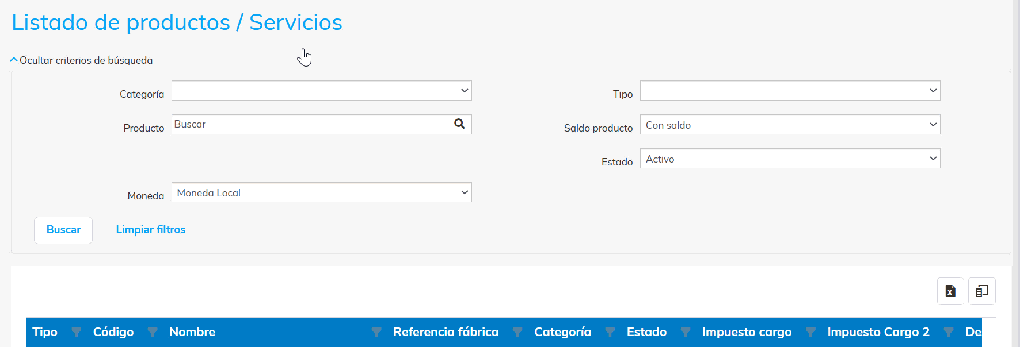
Task: Open Saldo producto dropdown showing Con saldo
Action: [x=790, y=125]
